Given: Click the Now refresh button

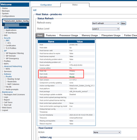Looking at the screenshot, I should 123,23.
